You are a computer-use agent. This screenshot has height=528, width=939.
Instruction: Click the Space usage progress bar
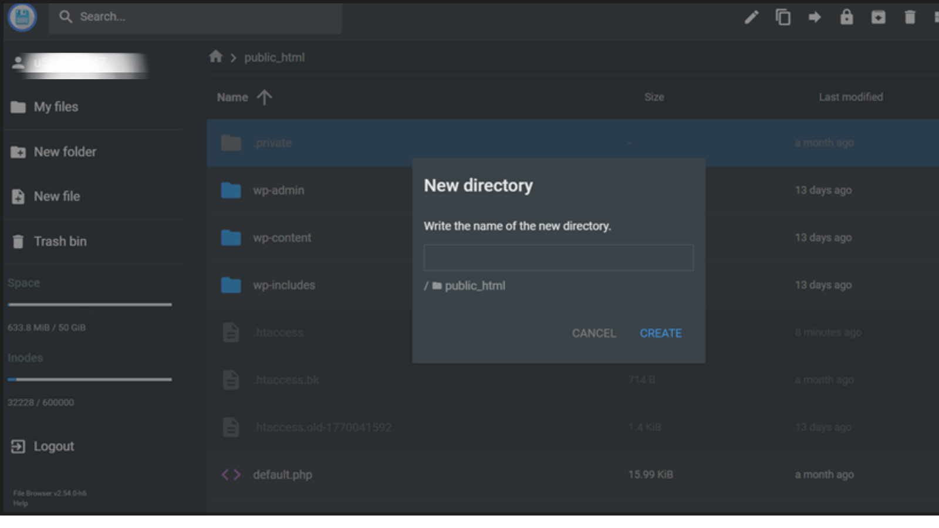click(x=89, y=304)
